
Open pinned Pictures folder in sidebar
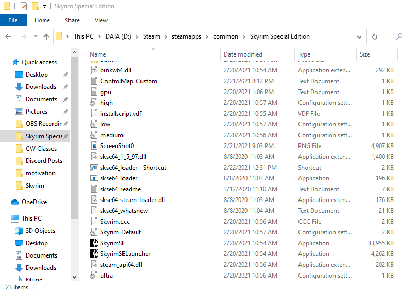(37, 112)
